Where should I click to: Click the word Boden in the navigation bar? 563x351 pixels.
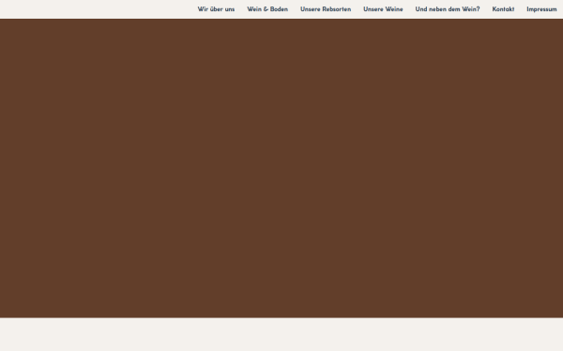coord(279,9)
